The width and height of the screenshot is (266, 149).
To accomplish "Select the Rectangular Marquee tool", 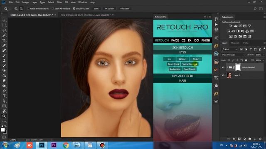I will pos(4,25).
